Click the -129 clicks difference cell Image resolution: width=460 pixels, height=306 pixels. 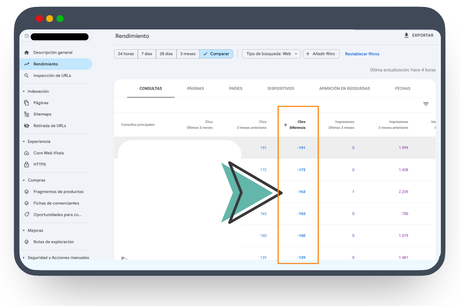302,257
